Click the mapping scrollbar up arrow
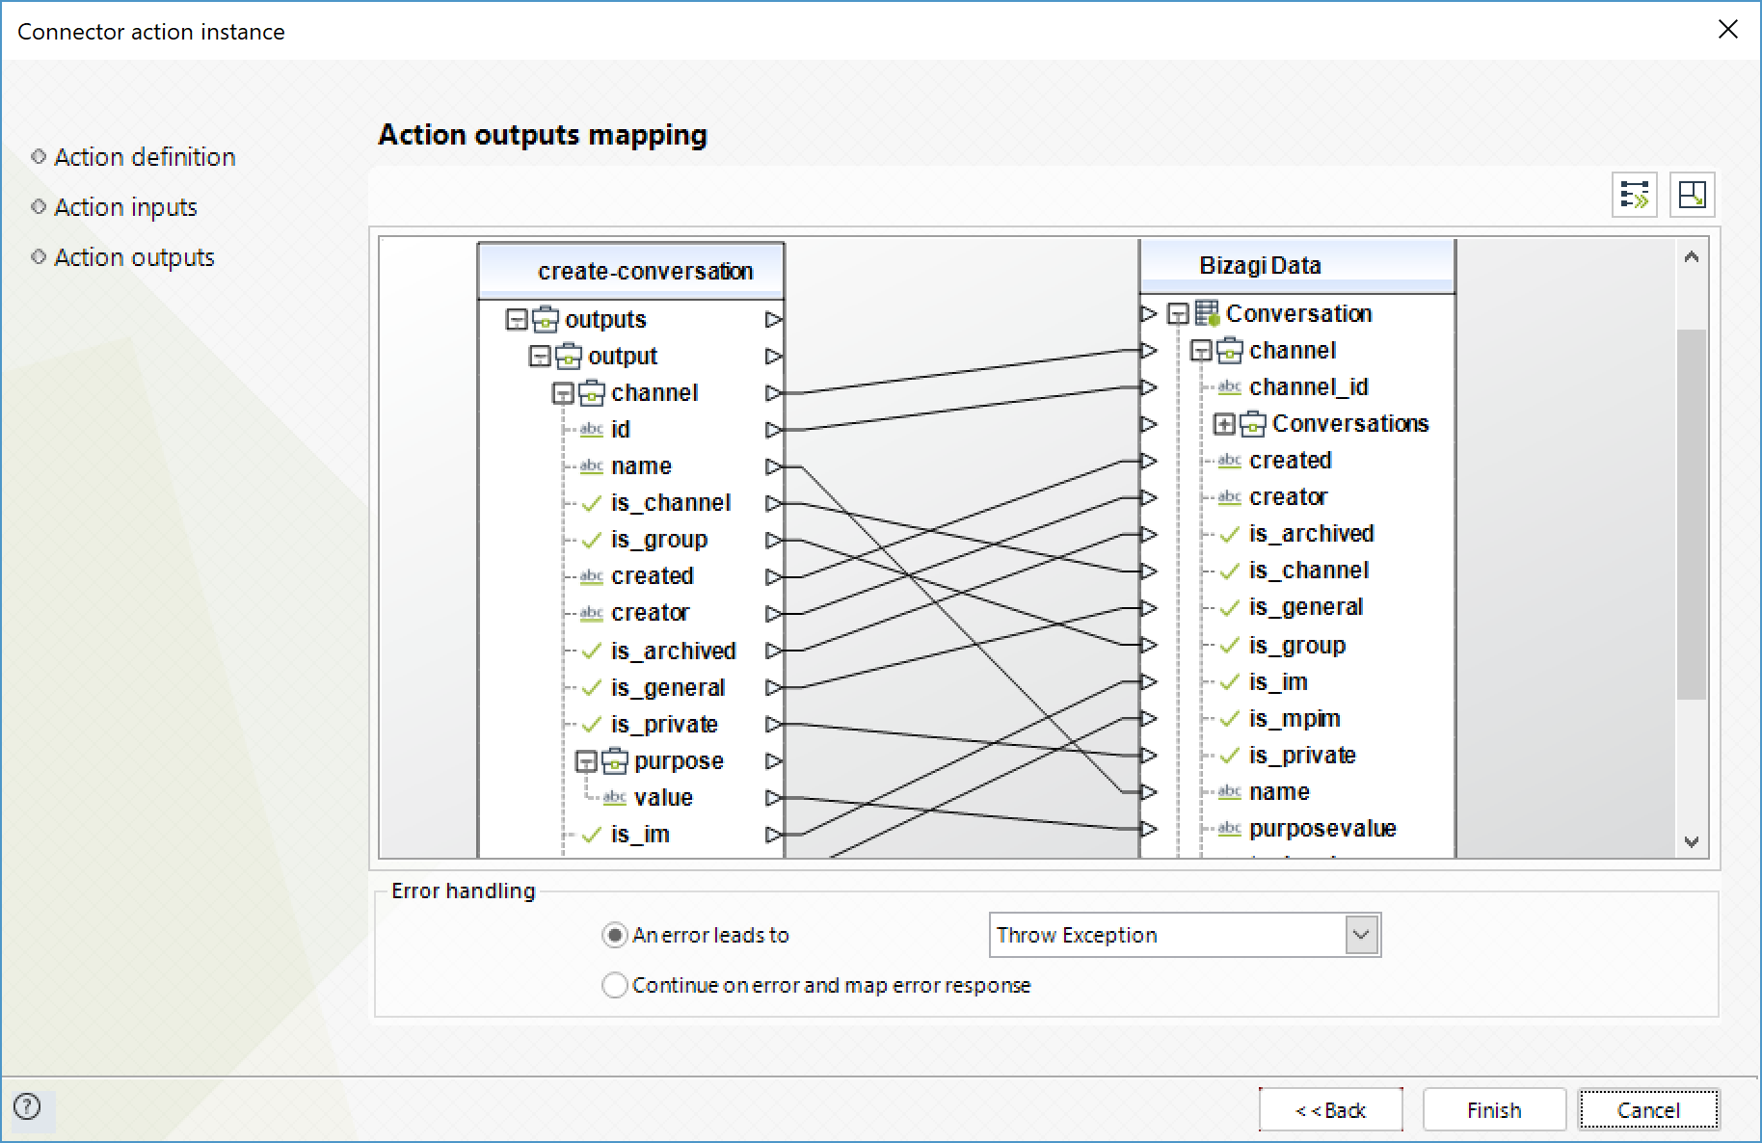Image resolution: width=1762 pixels, height=1143 pixels. coord(1692,257)
